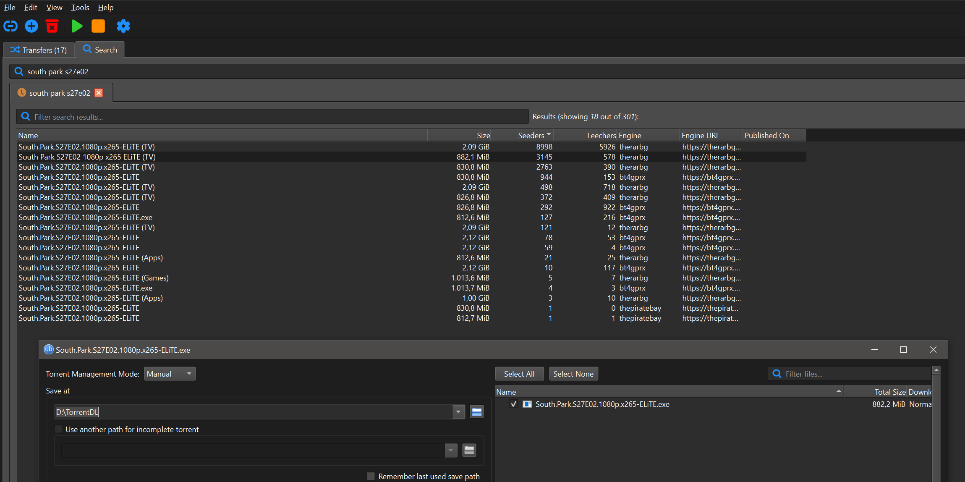Select the 882,1 MiB South Park result row
Image resolution: width=965 pixels, height=482 pixels.
(411, 157)
